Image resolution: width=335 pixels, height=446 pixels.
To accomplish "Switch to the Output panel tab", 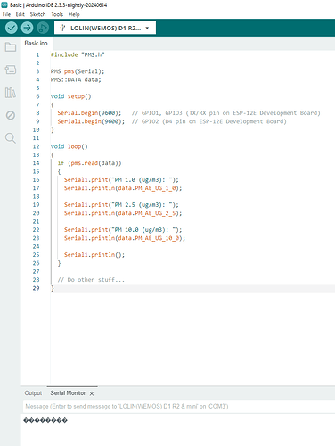I will point(33,393).
